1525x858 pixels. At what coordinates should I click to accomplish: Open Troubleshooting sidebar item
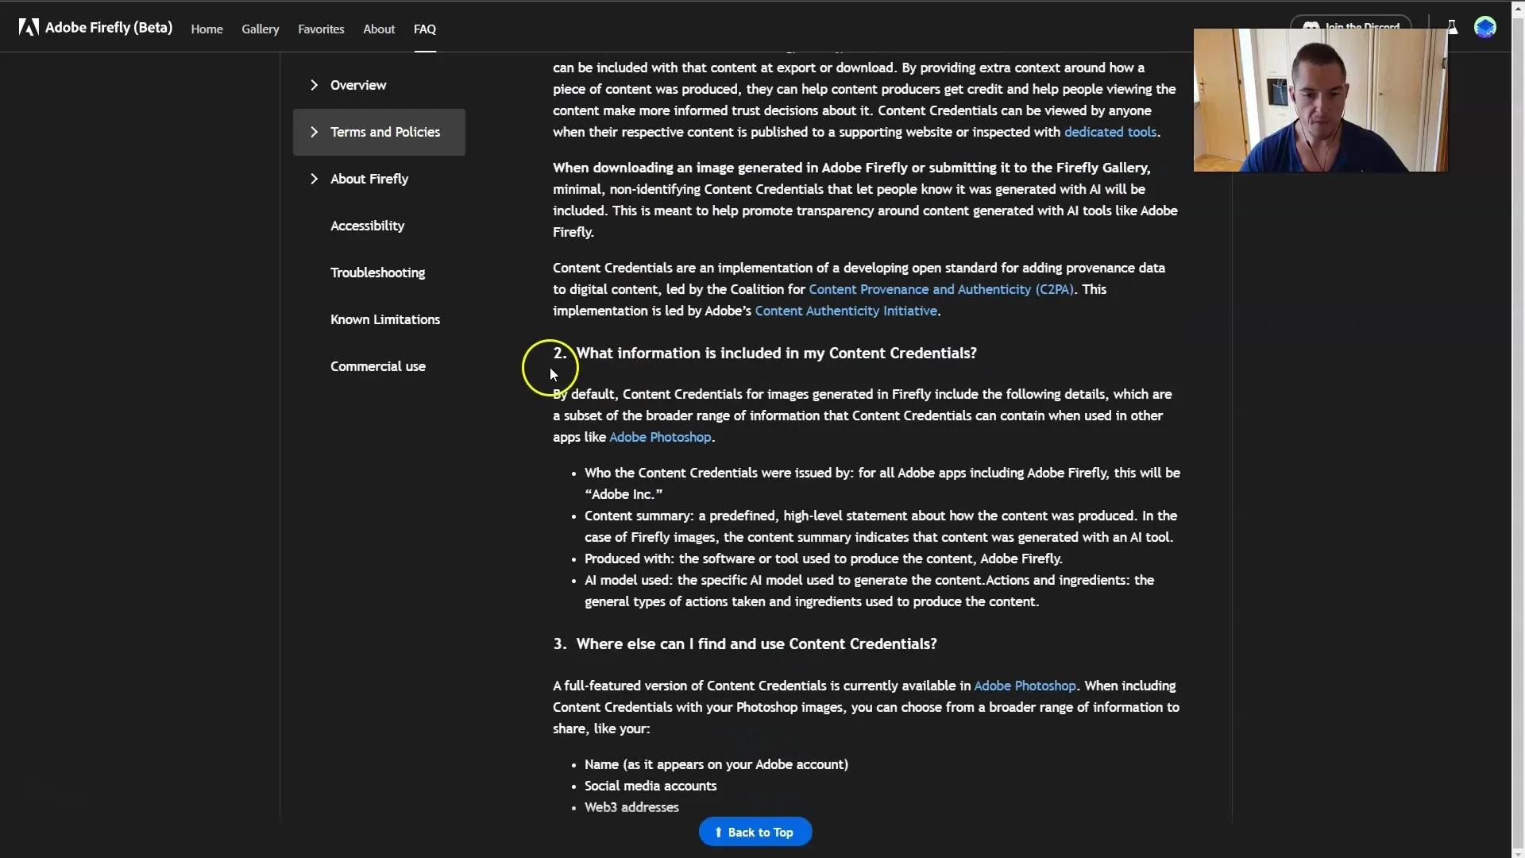[x=377, y=272]
